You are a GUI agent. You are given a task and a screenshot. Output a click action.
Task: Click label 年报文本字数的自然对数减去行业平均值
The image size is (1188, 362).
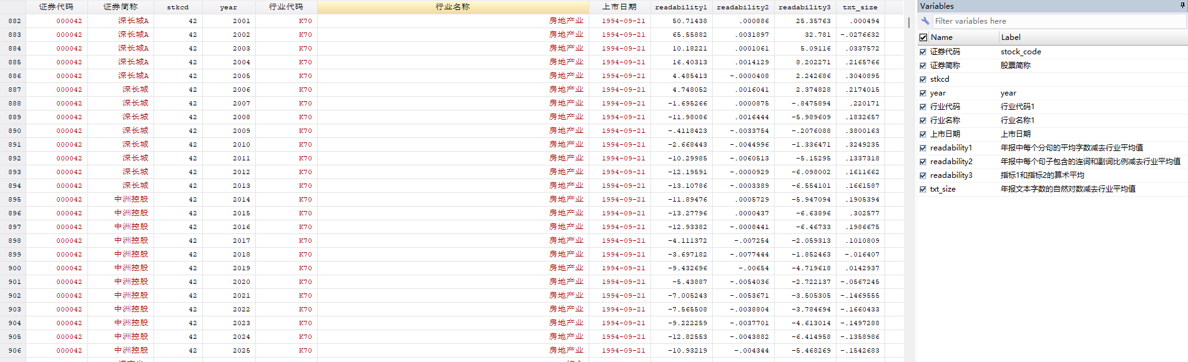(1068, 189)
